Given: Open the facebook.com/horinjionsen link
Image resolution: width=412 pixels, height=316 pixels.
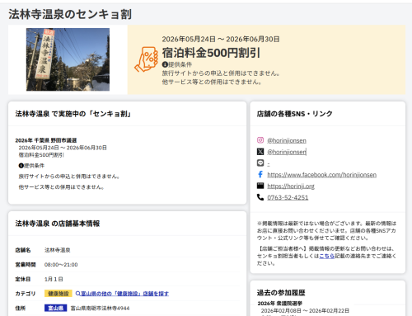Looking at the screenshot, I should pos(321,175).
